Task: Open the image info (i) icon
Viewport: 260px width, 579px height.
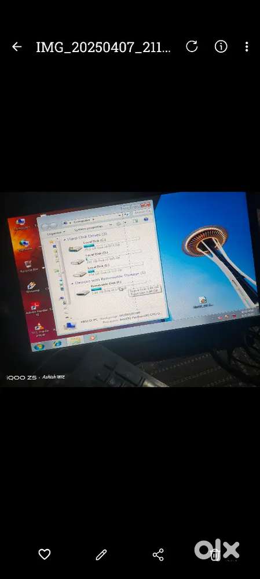Action: 221,46
